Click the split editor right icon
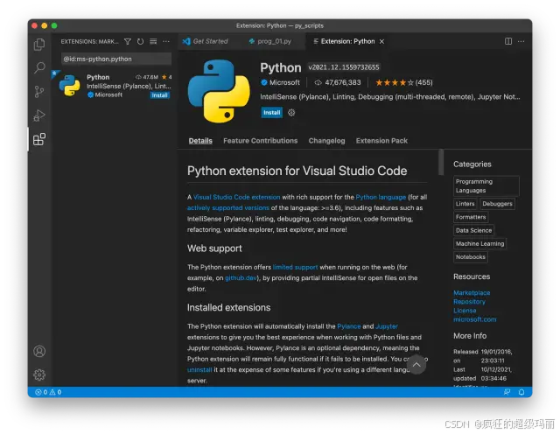Screen dimensions: 560x434 tap(508, 41)
